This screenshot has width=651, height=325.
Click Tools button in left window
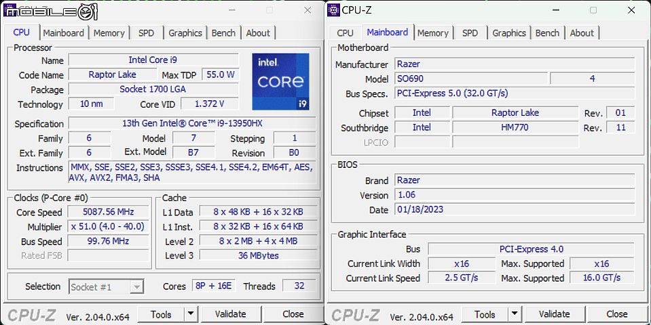tap(161, 314)
